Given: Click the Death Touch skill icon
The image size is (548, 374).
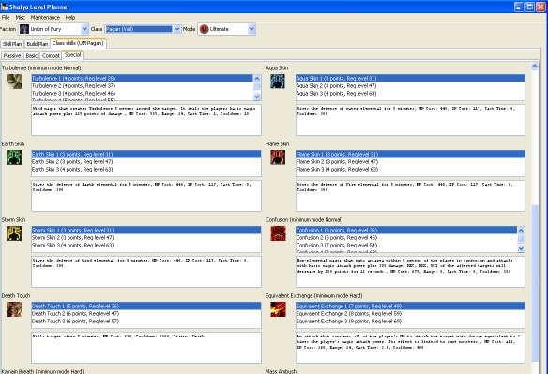Looking at the screenshot, I should (x=14, y=309).
